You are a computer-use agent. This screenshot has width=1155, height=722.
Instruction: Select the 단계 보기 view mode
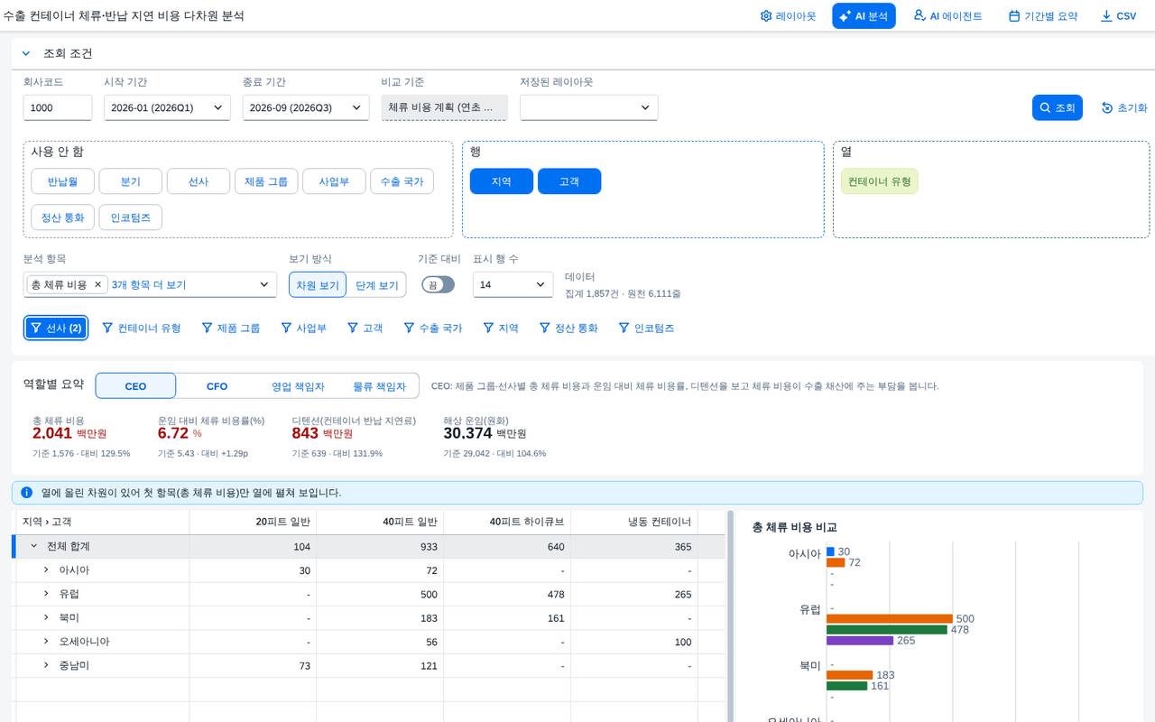pos(376,284)
